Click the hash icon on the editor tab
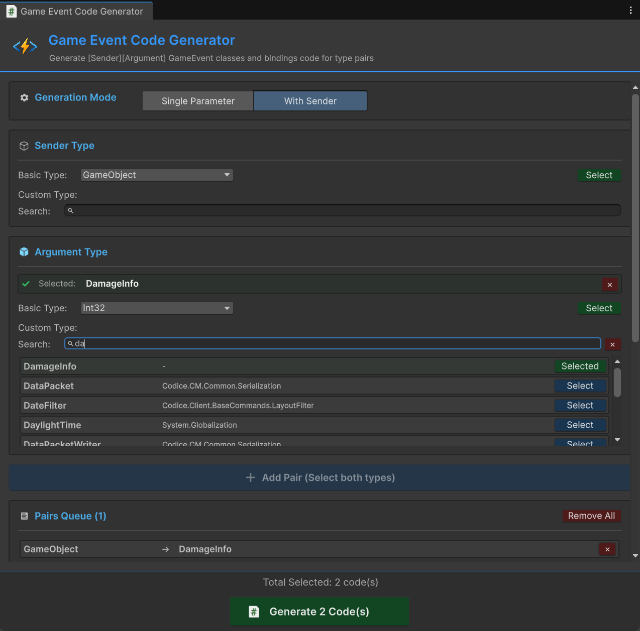The height and width of the screenshot is (631, 640). (11, 11)
